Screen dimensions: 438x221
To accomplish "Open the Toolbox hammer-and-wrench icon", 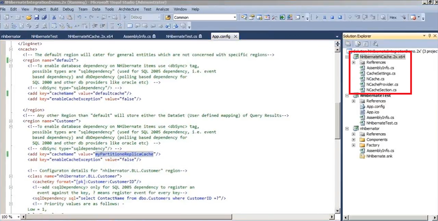I will click(274, 17).
